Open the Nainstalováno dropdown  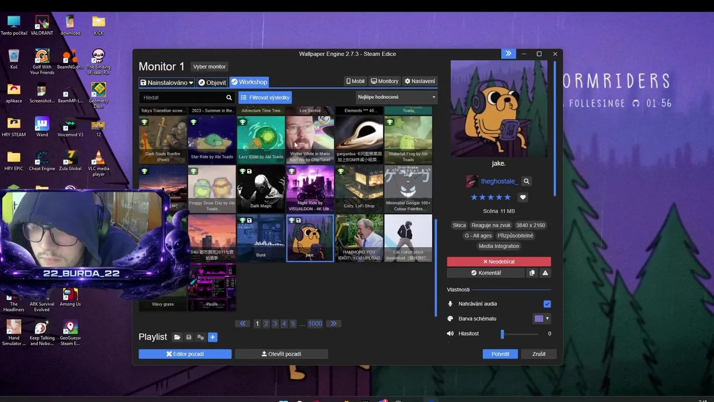166,82
